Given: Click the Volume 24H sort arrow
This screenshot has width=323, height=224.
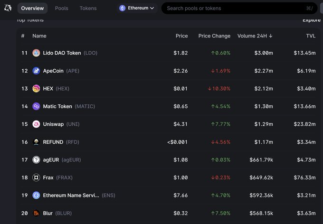Looking at the screenshot, I should (x=271, y=36).
